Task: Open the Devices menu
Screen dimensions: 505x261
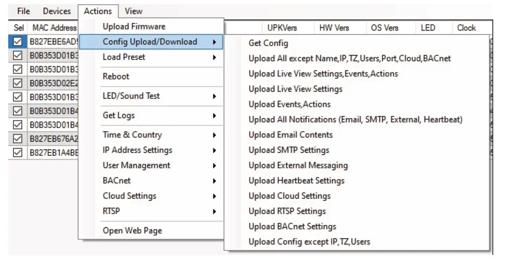Action: click(57, 11)
